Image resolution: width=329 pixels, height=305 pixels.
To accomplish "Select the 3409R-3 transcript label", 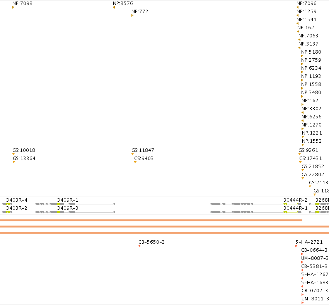I will coord(68,208).
